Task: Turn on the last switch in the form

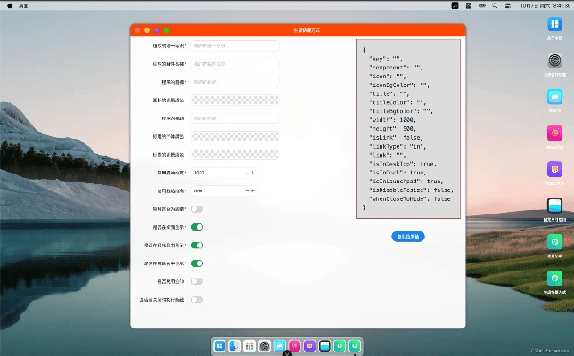Action: (197, 299)
